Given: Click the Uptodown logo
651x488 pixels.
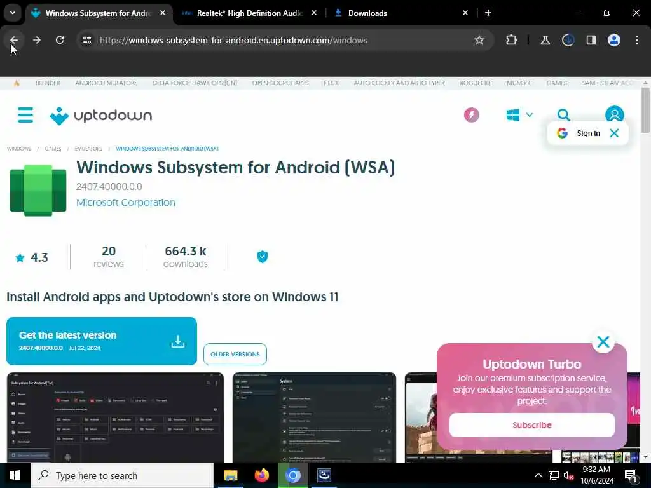Looking at the screenshot, I should (101, 116).
